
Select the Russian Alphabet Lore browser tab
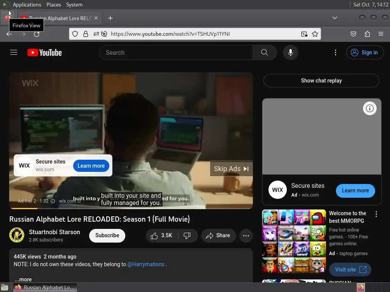pos(60,18)
